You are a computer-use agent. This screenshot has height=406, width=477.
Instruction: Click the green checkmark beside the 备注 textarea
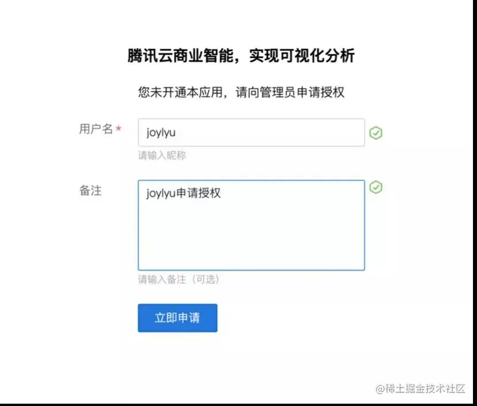click(x=376, y=187)
